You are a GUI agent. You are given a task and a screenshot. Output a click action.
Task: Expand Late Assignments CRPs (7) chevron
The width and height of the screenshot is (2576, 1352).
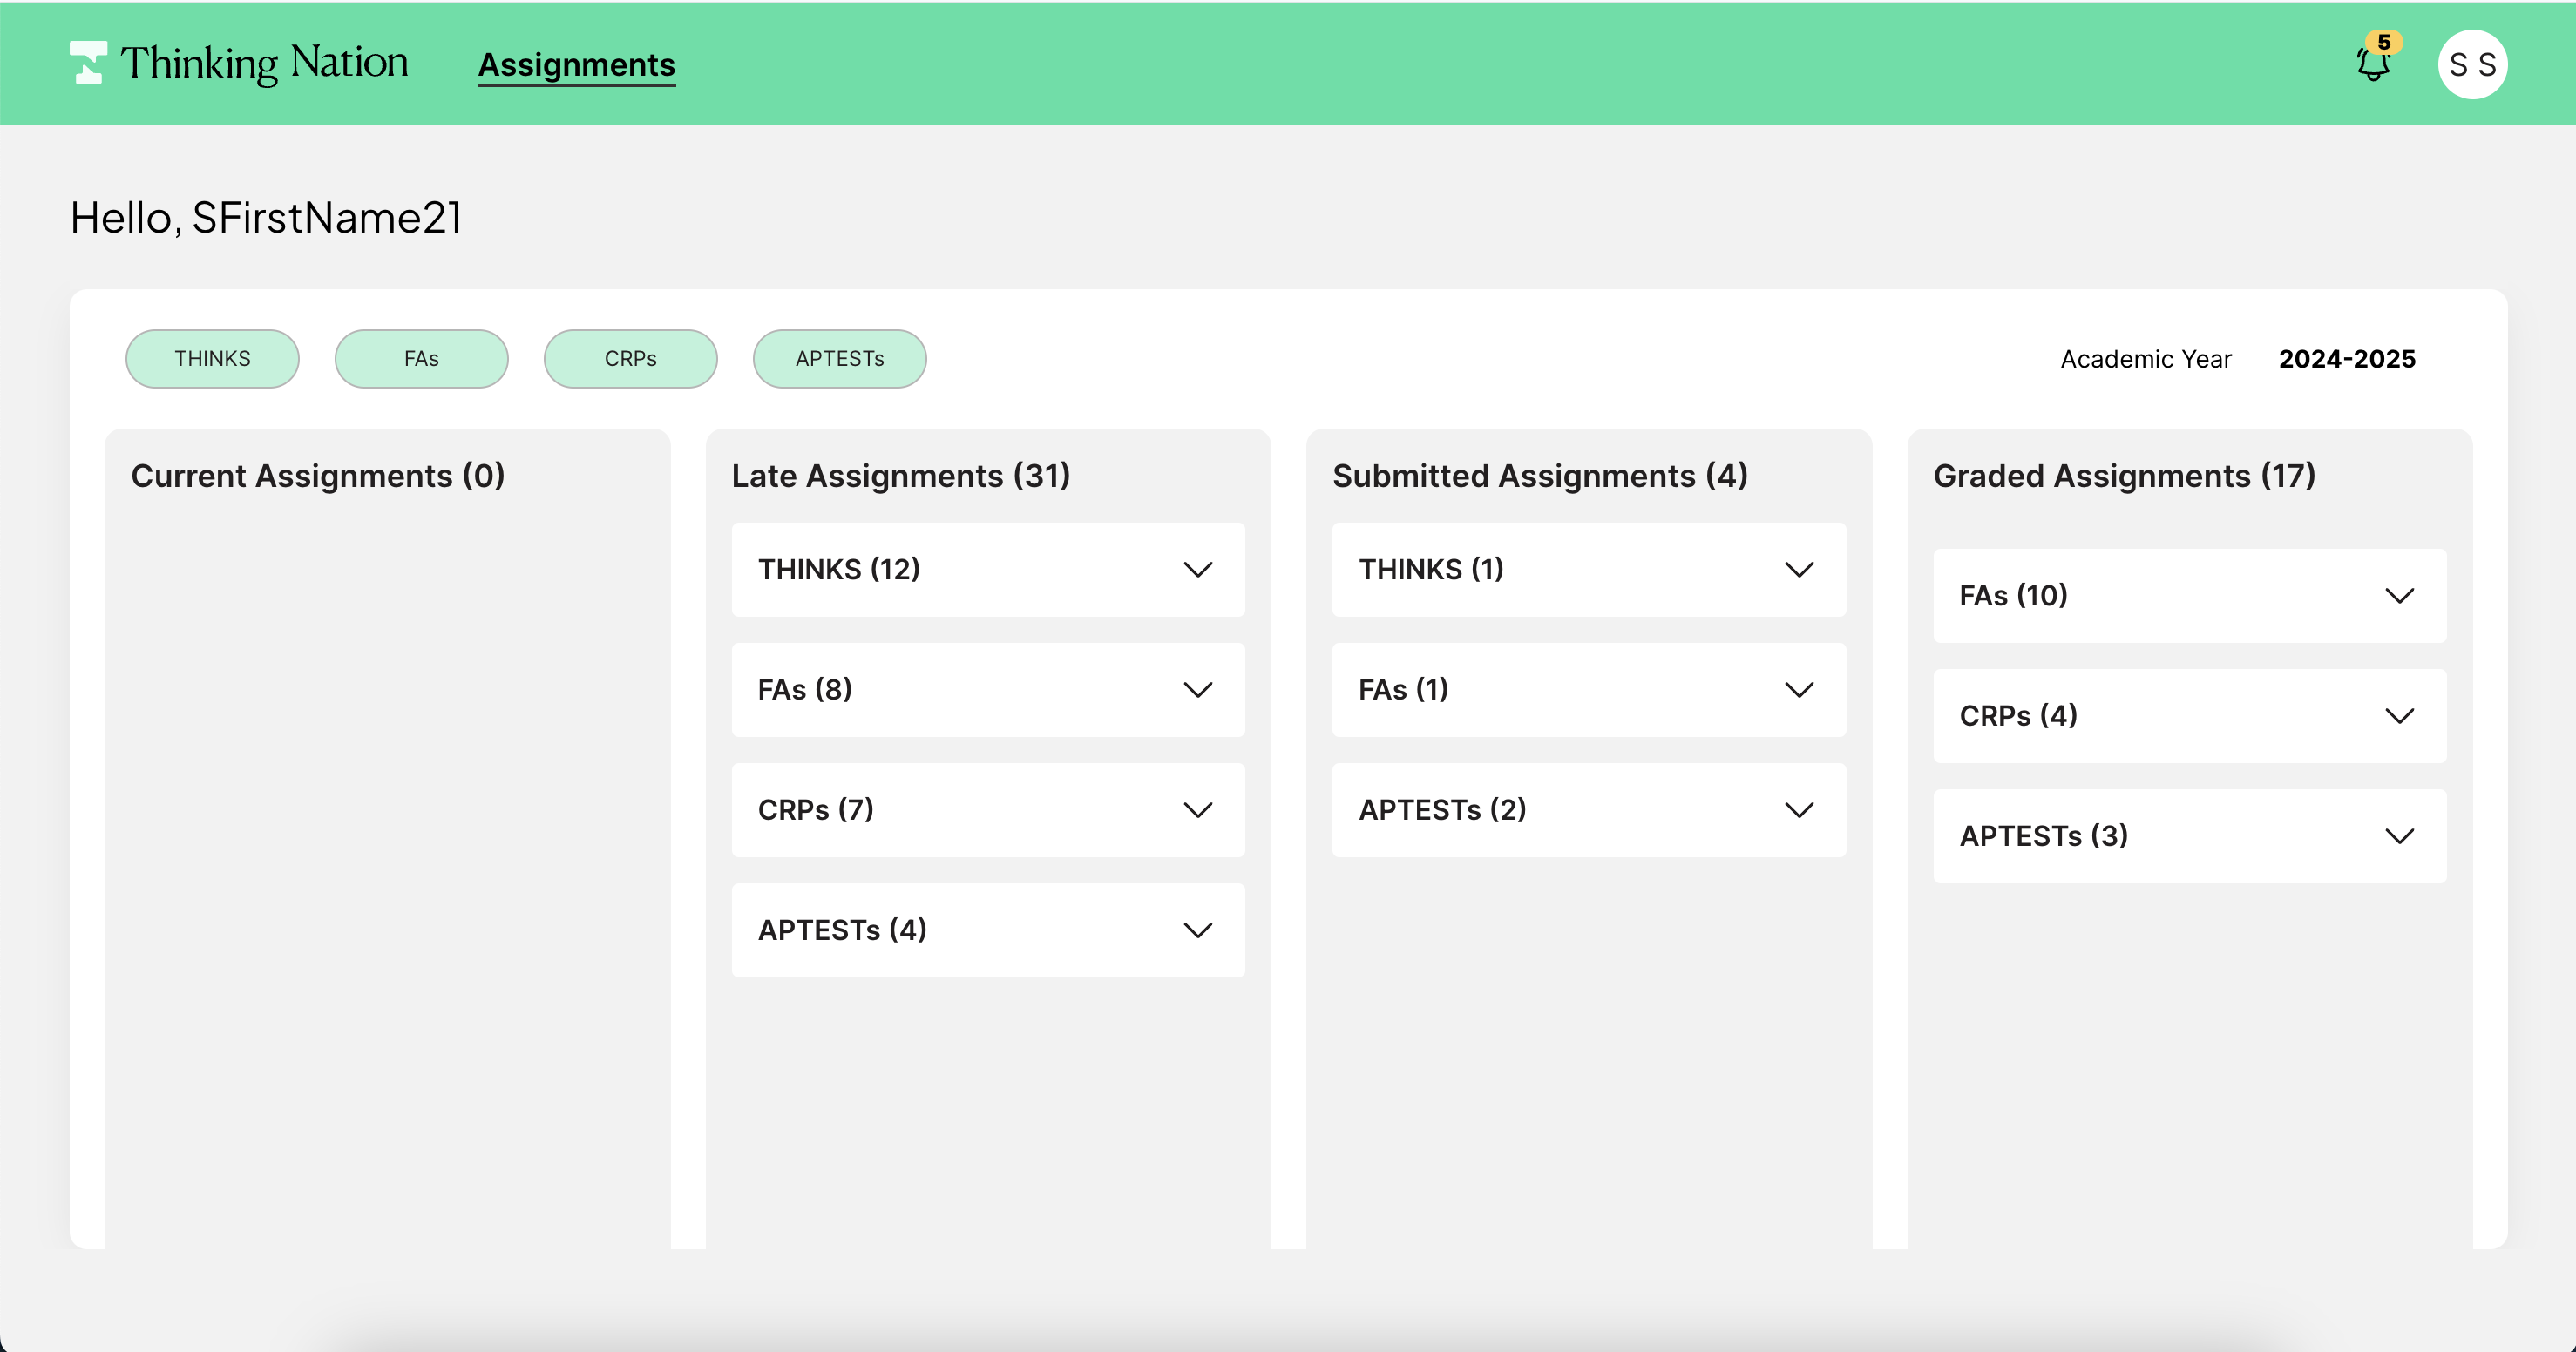(x=1197, y=810)
